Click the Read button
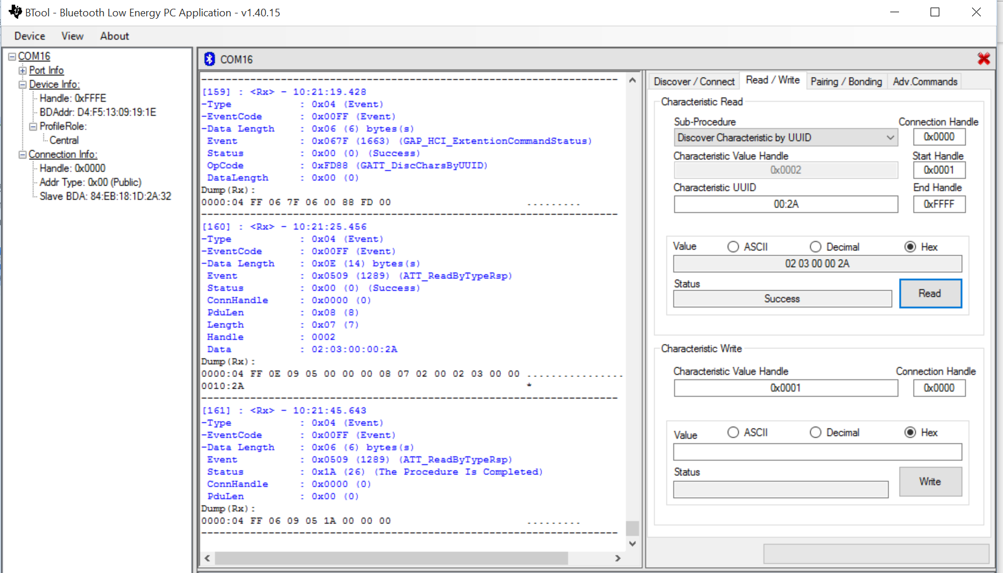The width and height of the screenshot is (1003, 573). coord(930,294)
